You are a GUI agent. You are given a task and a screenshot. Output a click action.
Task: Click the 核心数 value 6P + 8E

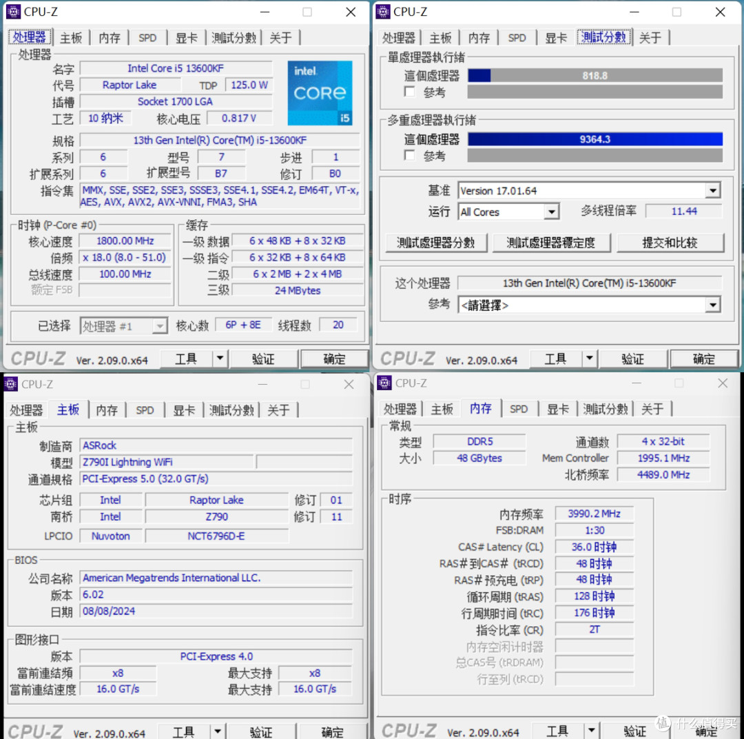243,325
